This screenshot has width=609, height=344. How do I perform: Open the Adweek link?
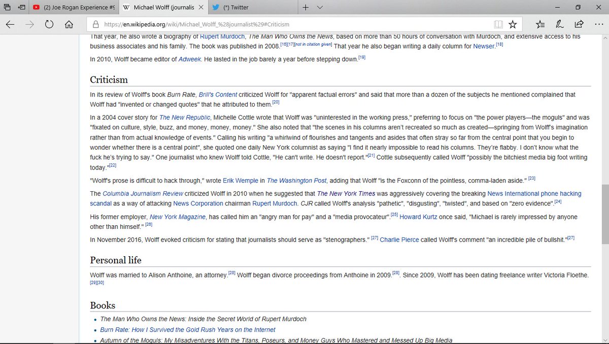click(x=190, y=59)
